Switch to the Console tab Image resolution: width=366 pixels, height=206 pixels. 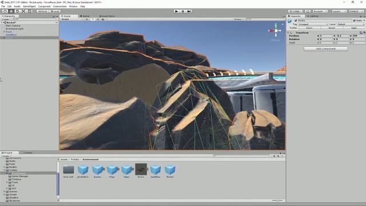tap(27, 153)
